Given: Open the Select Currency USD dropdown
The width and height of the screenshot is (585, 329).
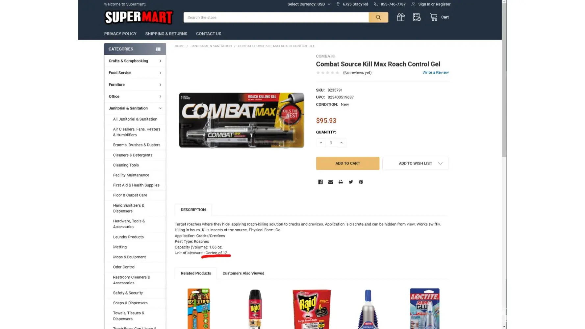Looking at the screenshot, I should tap(309, 4).
